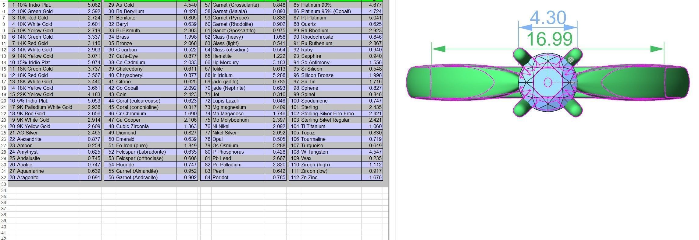This screenshot has width=699, height=240.
Task: Click the '22K Yellow Gold' cell
Action: click(48, 94)
